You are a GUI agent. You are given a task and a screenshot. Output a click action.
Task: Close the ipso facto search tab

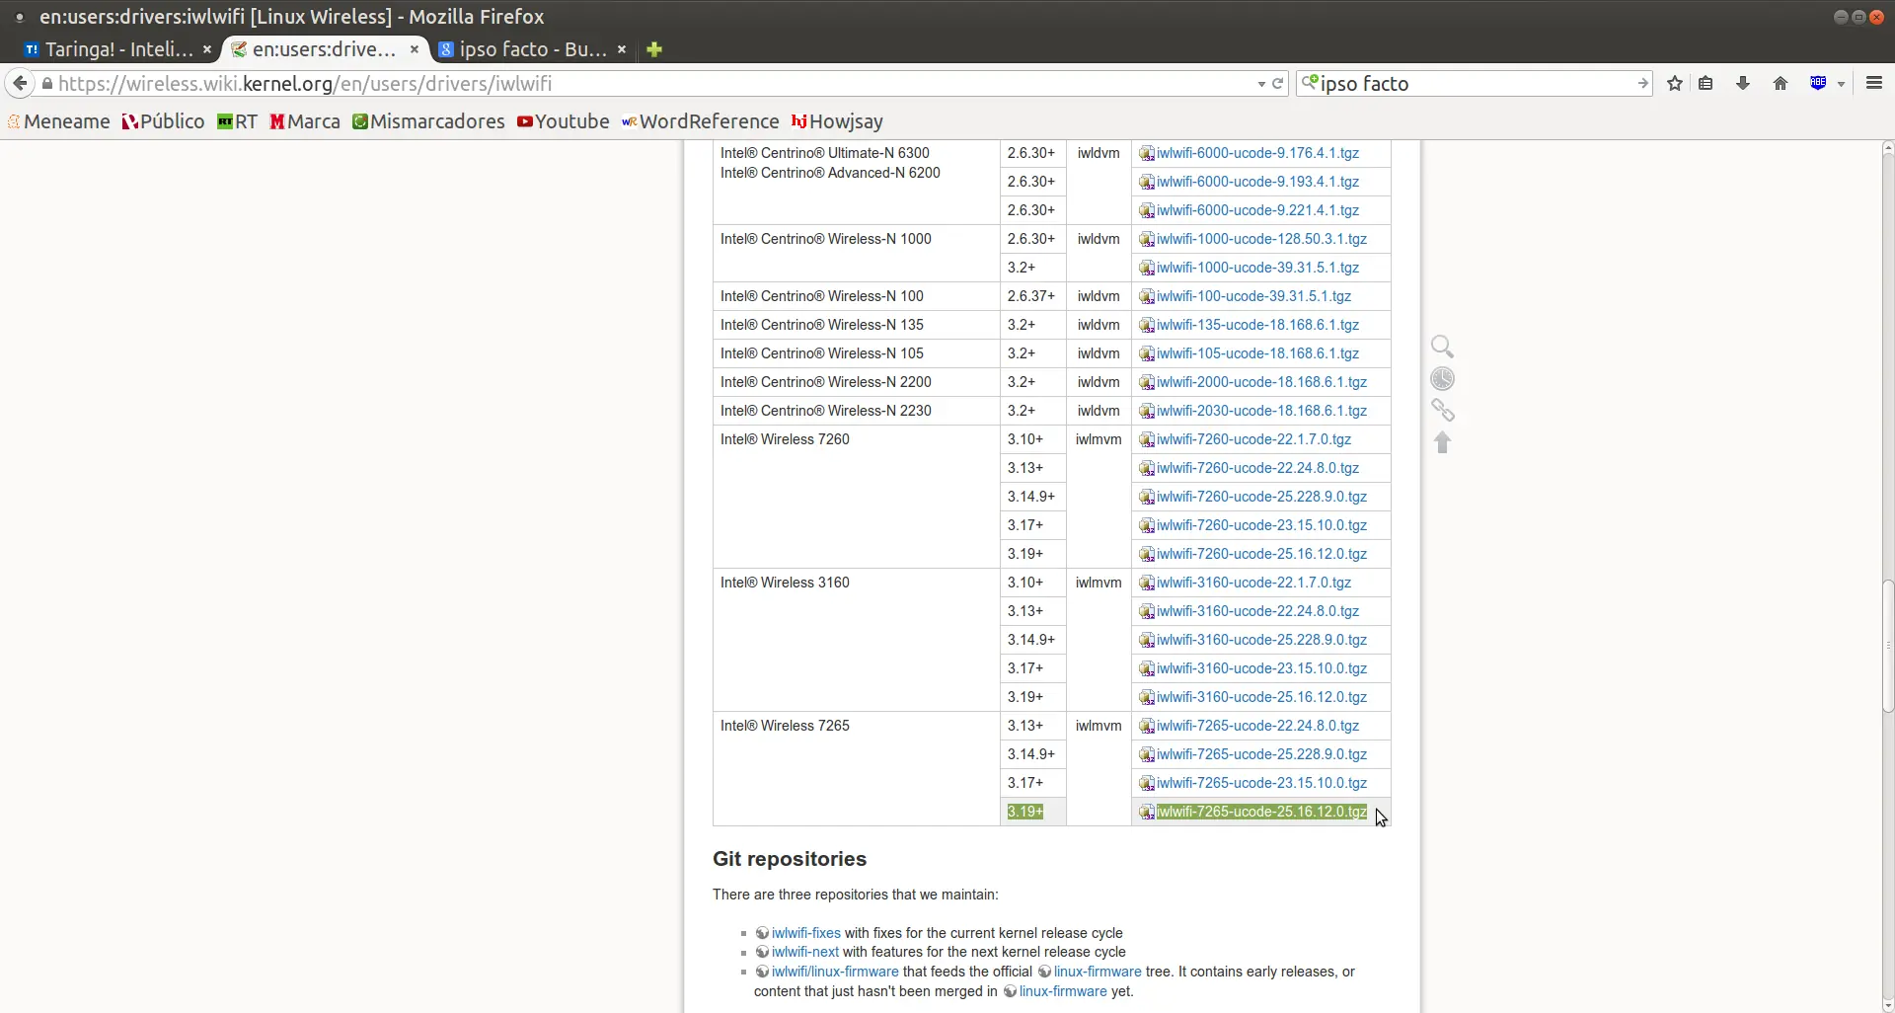[x=622, y=49]
